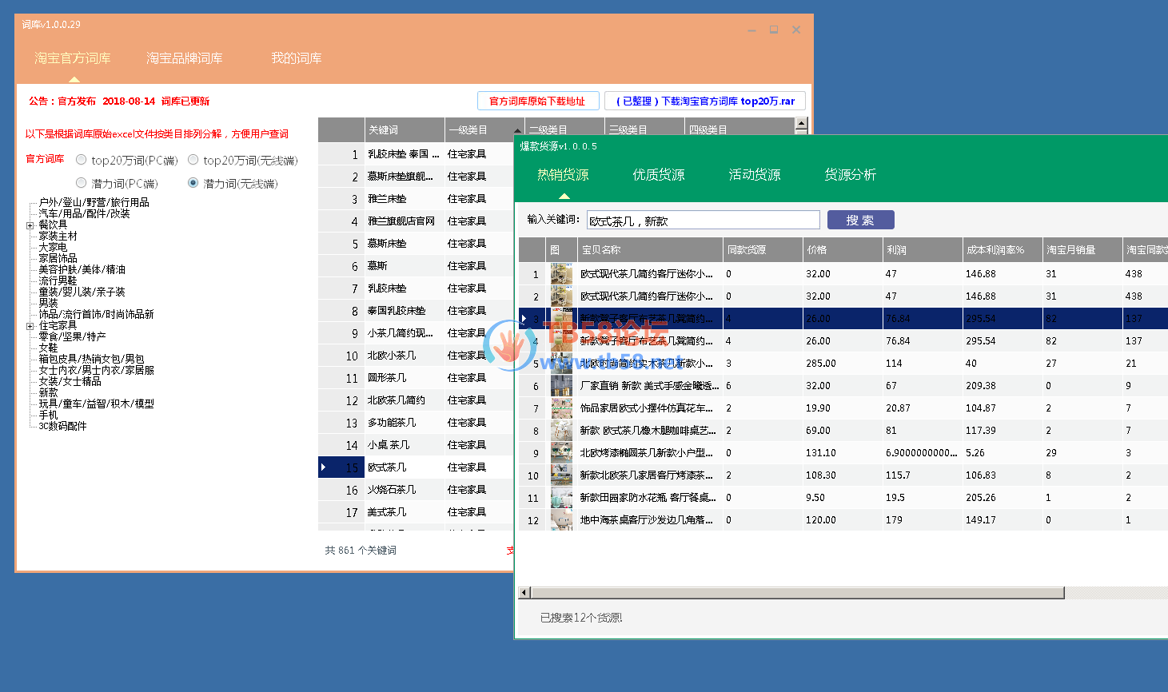Image resolution: width=1168 pixels, height=692 pixels.
Task: Sort by 淘宝月销量 column header
Action: tap(1082, 250)
